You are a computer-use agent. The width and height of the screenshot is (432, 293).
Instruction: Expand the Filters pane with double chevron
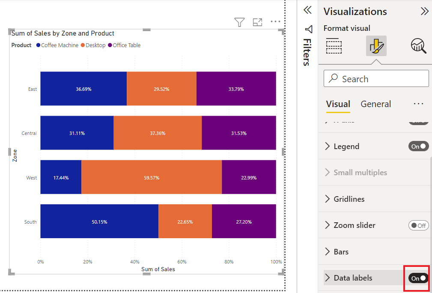[307, 10]
